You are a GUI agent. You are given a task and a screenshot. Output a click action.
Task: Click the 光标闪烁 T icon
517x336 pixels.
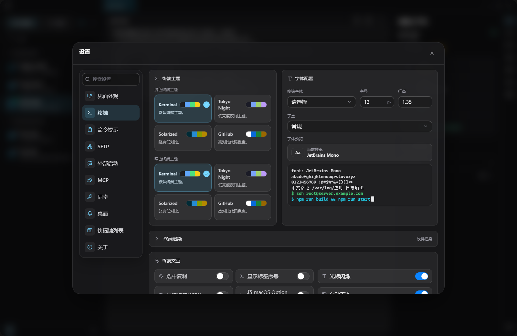[324, 276]
